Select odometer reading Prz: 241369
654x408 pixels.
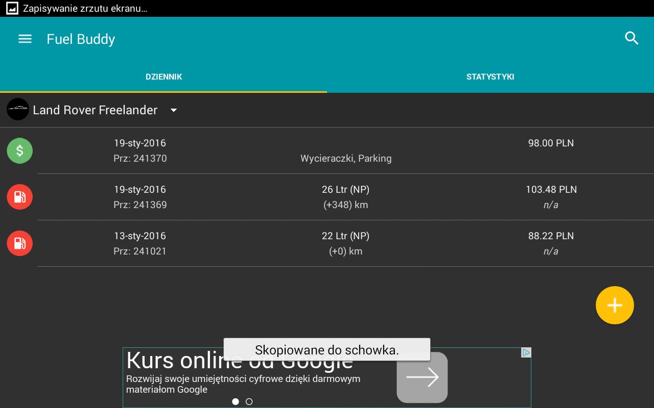click(x=140, y=205)
